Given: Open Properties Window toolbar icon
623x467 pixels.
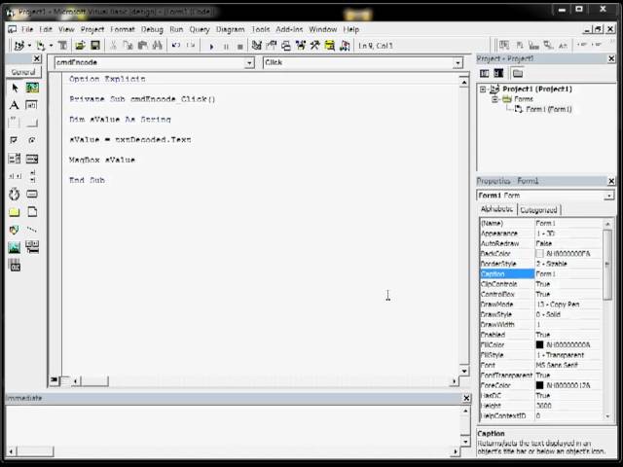Looking at the screenshot, I should point(272,46).
